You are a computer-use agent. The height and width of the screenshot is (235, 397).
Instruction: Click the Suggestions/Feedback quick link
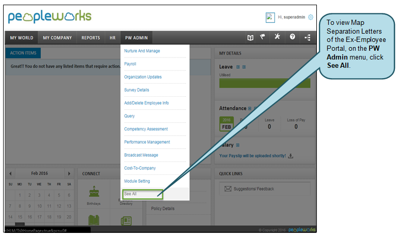pos(254,189)
